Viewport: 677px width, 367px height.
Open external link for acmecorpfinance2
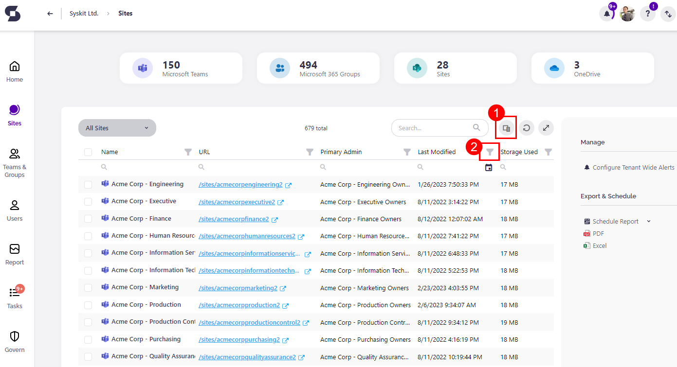coord(275,220)
